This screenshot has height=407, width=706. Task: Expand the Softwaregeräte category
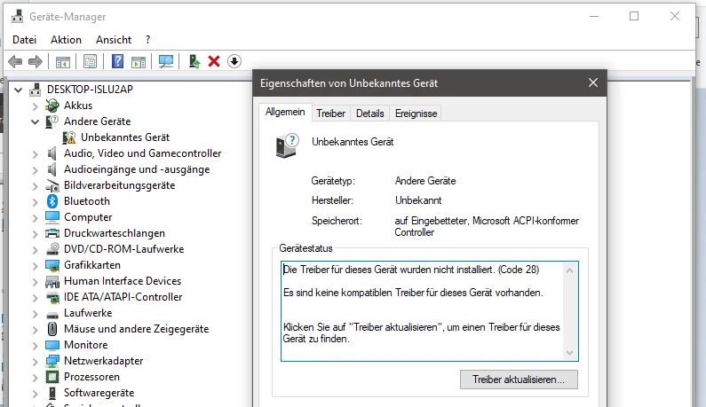(36, 393)
